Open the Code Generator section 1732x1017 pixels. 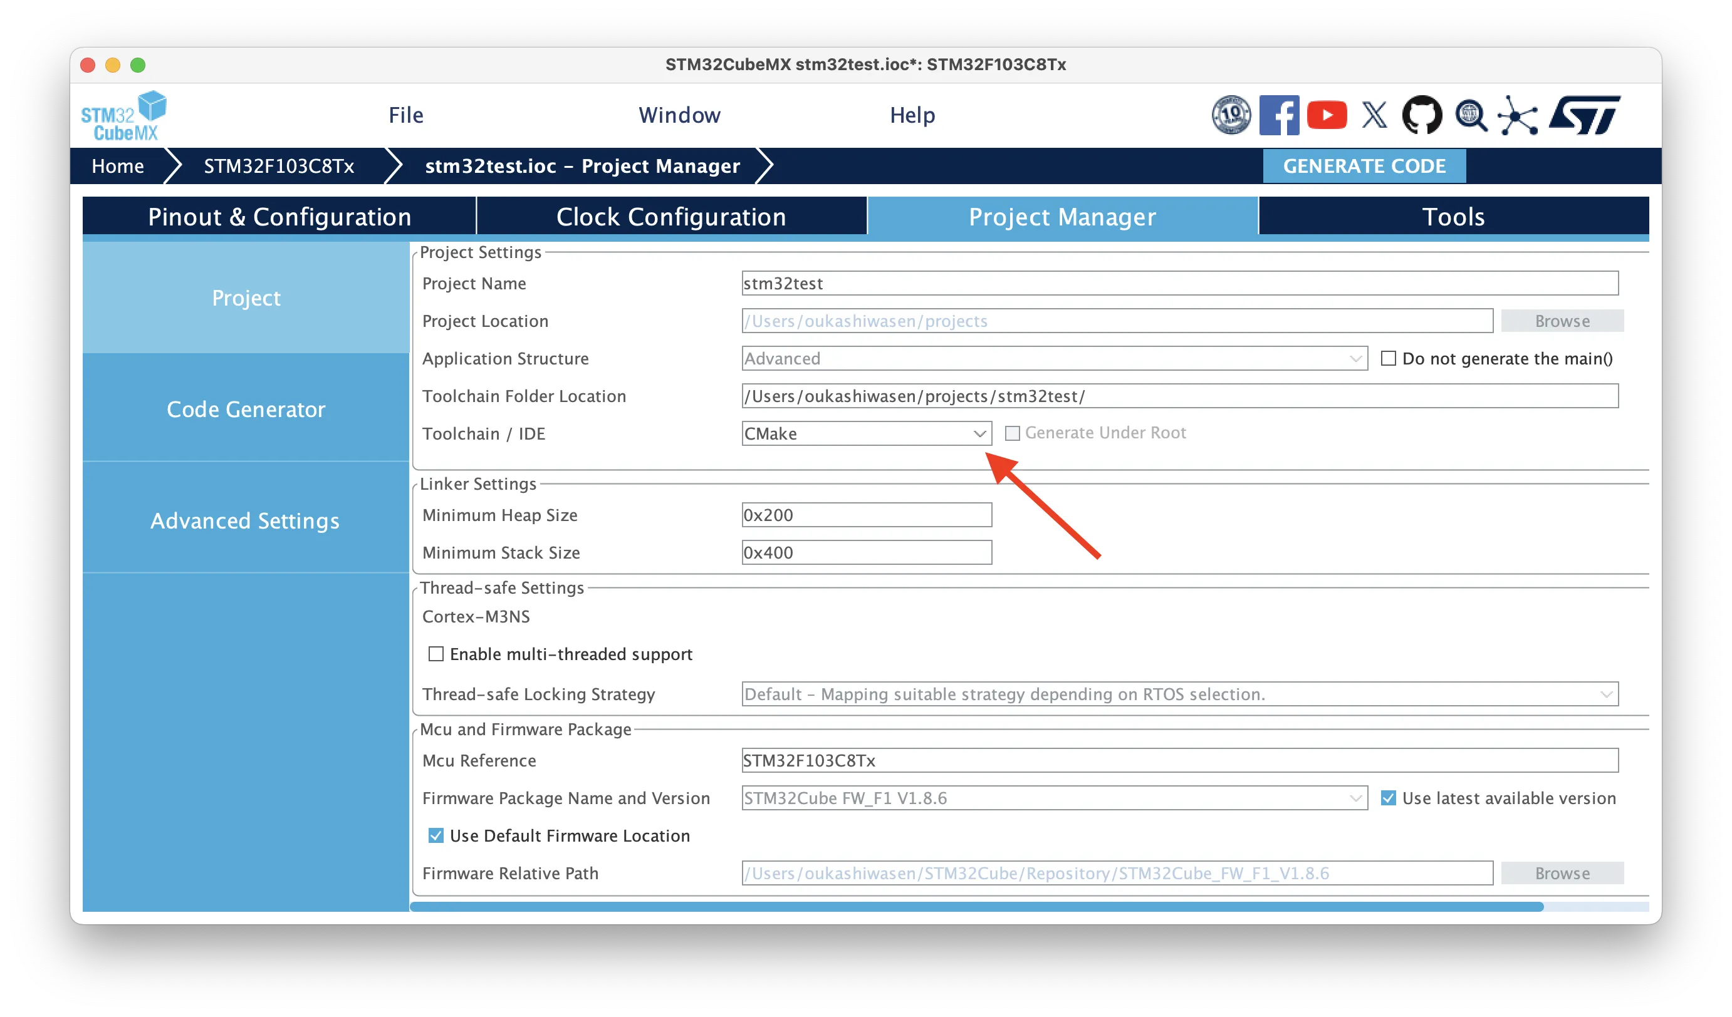coord(246,410)
